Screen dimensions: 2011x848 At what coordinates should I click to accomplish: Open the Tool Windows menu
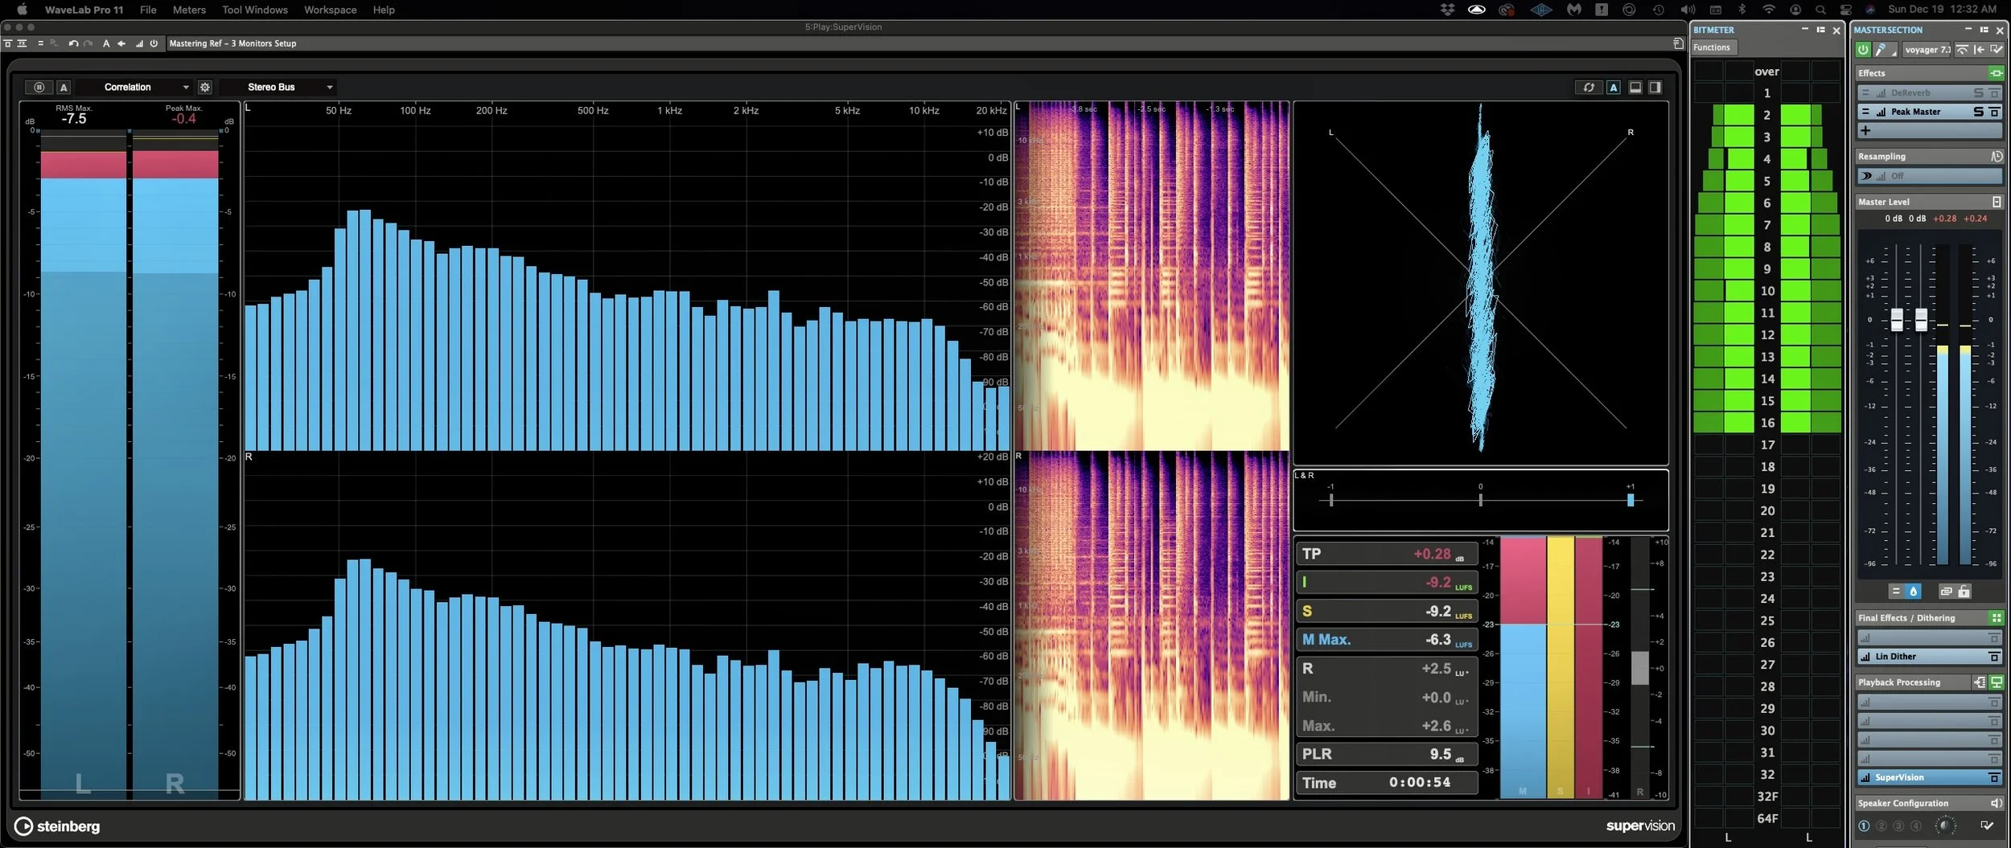(254, 10)
